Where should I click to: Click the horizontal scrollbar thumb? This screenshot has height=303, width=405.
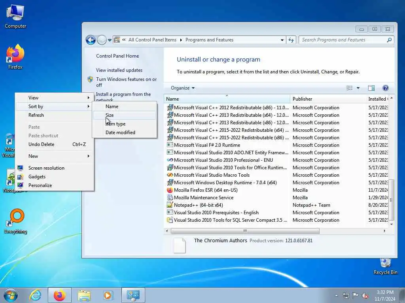point(245,231)
